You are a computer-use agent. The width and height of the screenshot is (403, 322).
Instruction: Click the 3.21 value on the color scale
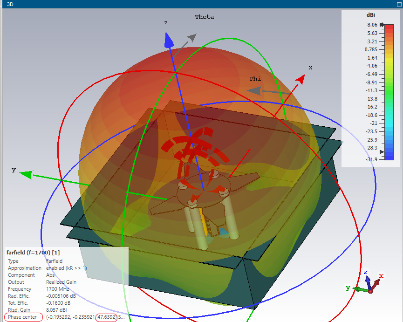pyautogui.click(x=372, y=41)
